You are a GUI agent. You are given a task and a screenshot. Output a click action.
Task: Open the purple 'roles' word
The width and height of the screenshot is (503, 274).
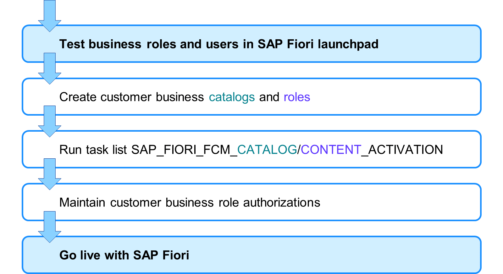pos(297,97)
